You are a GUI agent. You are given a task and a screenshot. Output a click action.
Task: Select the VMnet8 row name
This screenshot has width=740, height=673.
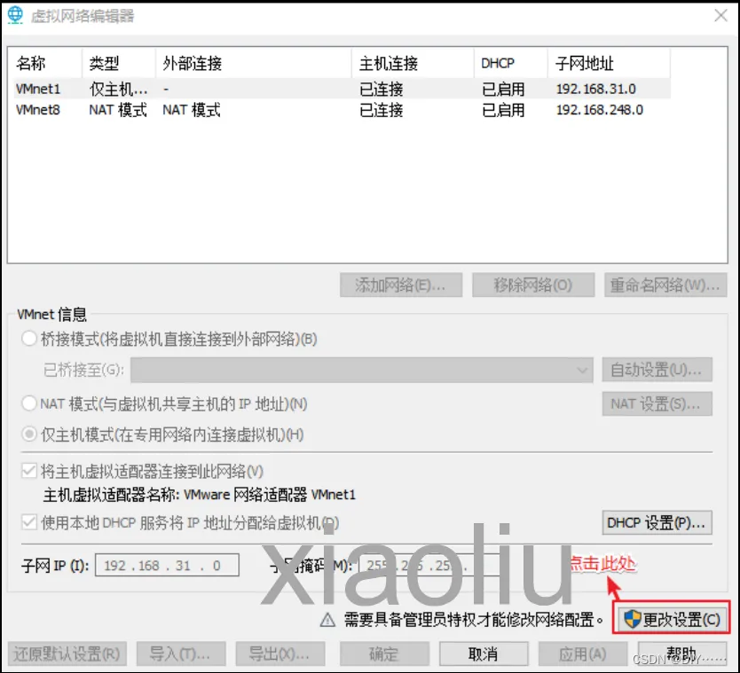coord(38,110)
